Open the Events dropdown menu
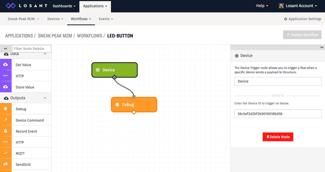This screenshot has width=325, height=172. [x=106, y=19]
